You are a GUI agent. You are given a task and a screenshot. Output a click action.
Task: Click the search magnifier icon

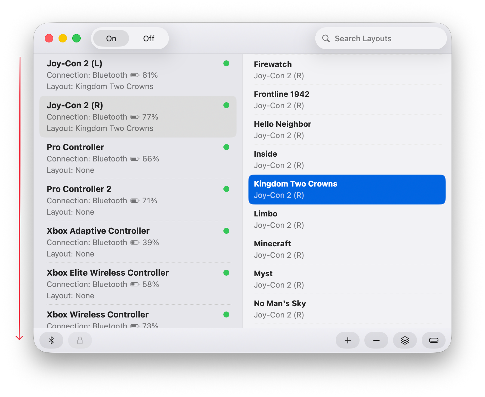[x=326, y=39]
